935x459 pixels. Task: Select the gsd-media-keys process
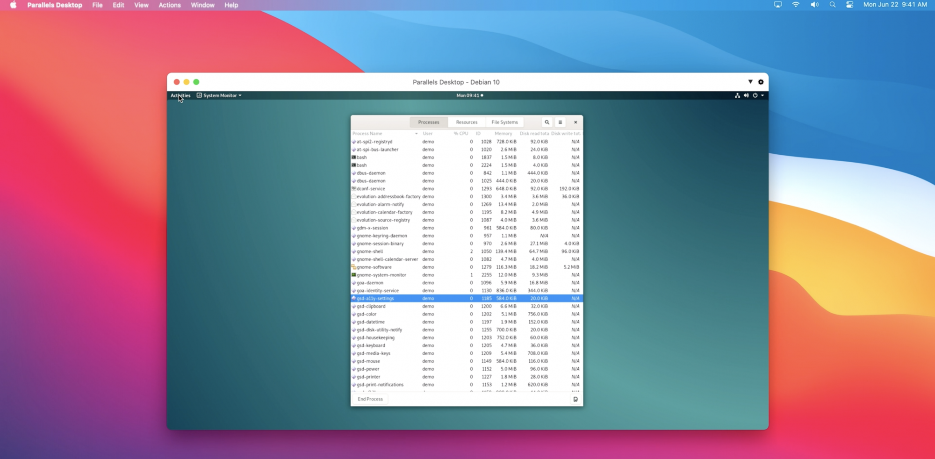(x=467, y=353)
